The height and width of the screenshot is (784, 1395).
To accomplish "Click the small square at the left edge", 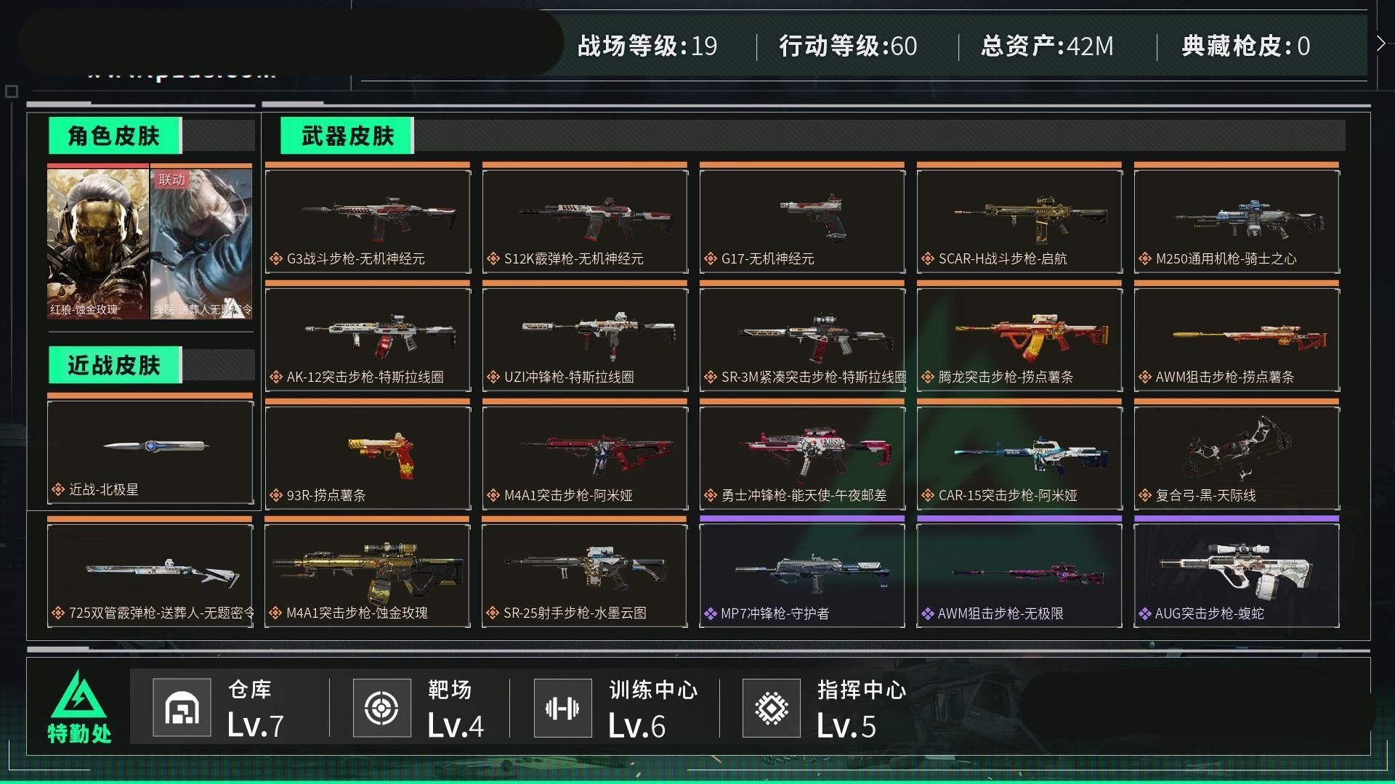I will tap(11, 91).
